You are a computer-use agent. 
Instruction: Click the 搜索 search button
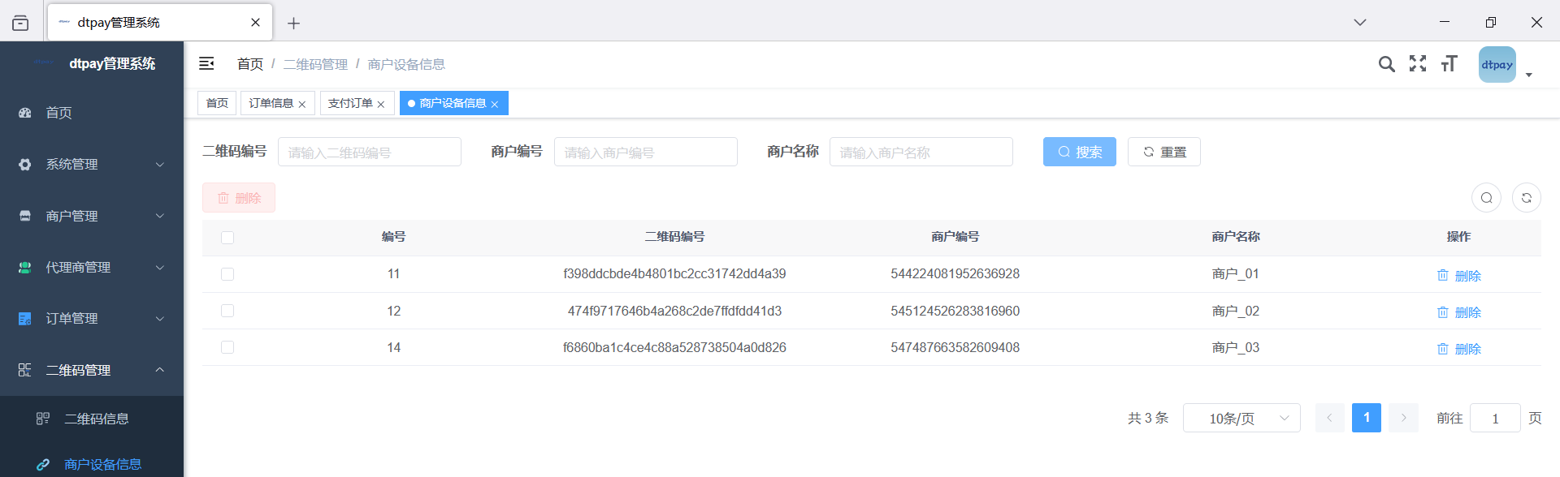1080,152
